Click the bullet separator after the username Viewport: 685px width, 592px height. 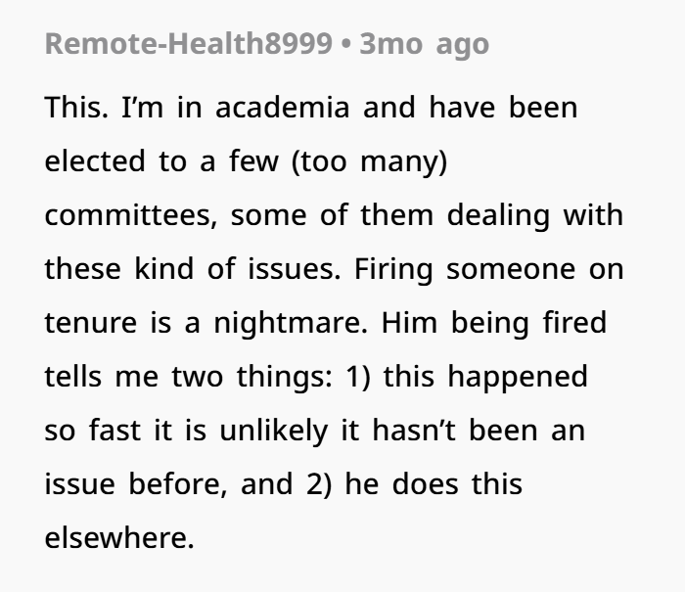coord(346,45)
